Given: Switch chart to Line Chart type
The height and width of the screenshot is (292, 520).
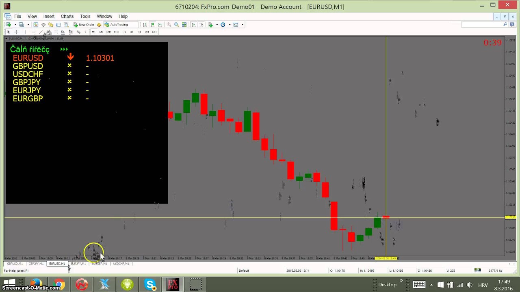Looking at the screenshot, I should 160,25.
